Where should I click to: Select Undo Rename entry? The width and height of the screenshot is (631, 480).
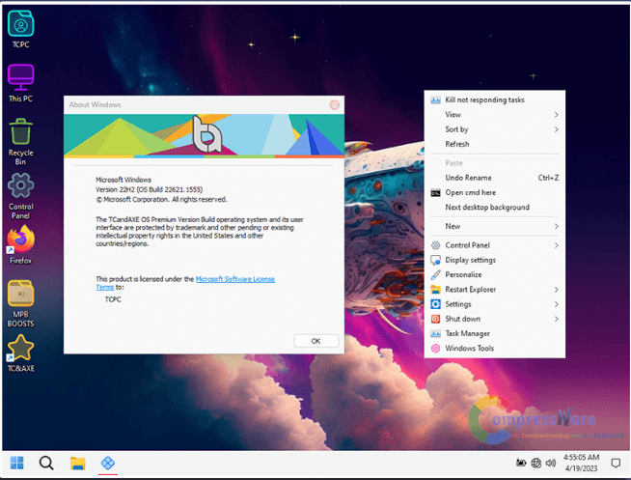[494, 178]
